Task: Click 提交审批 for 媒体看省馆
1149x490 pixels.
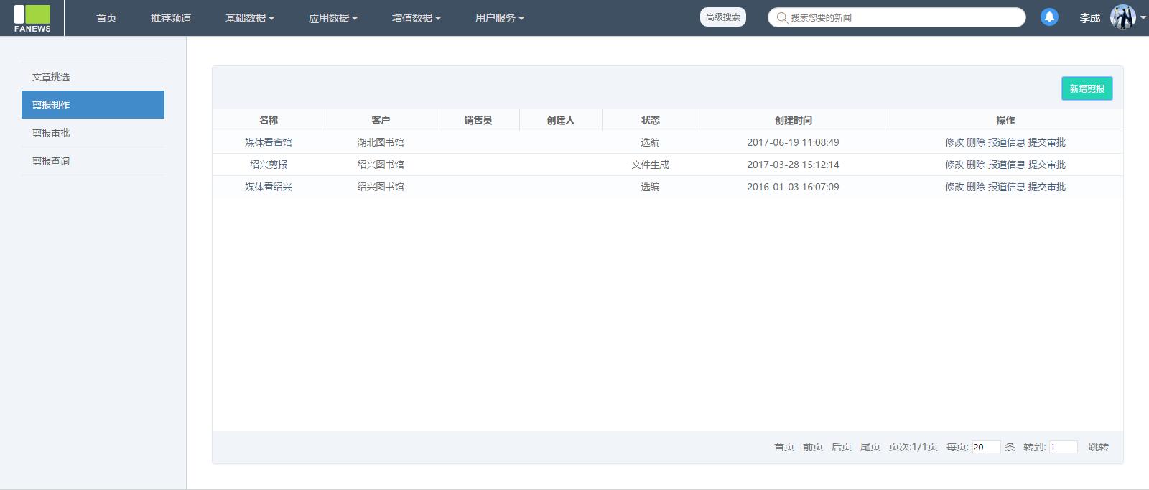Action: [1047, 142]
